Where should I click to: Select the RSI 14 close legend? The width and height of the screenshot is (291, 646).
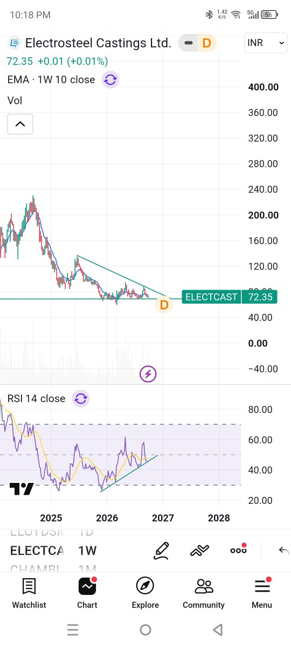pyautogui.click(x=36, y=399)
